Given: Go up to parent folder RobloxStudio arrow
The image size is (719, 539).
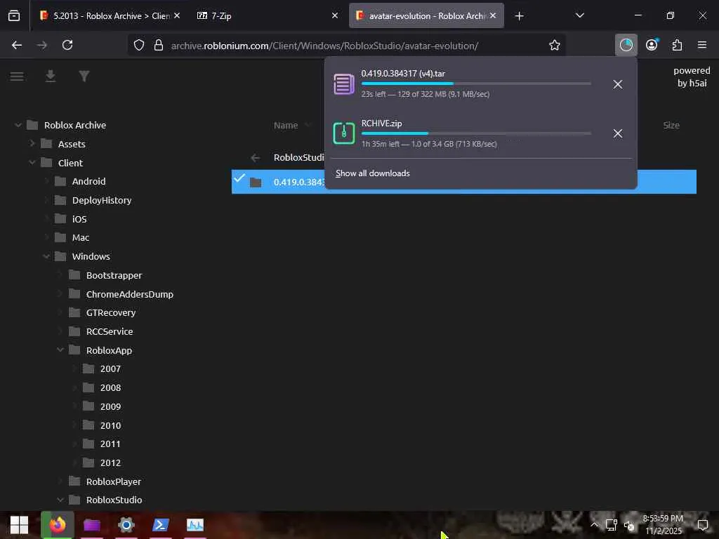Looking at the screenshot, I should 256,158.
